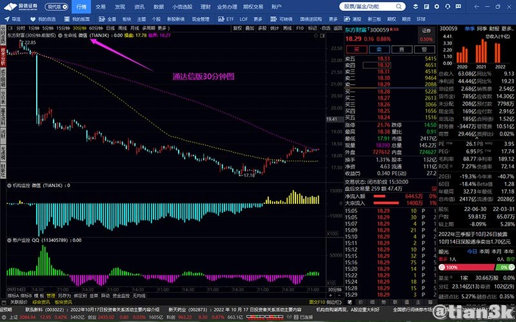Expand 更多 next to 国债逆回购

tap(333, 19)
